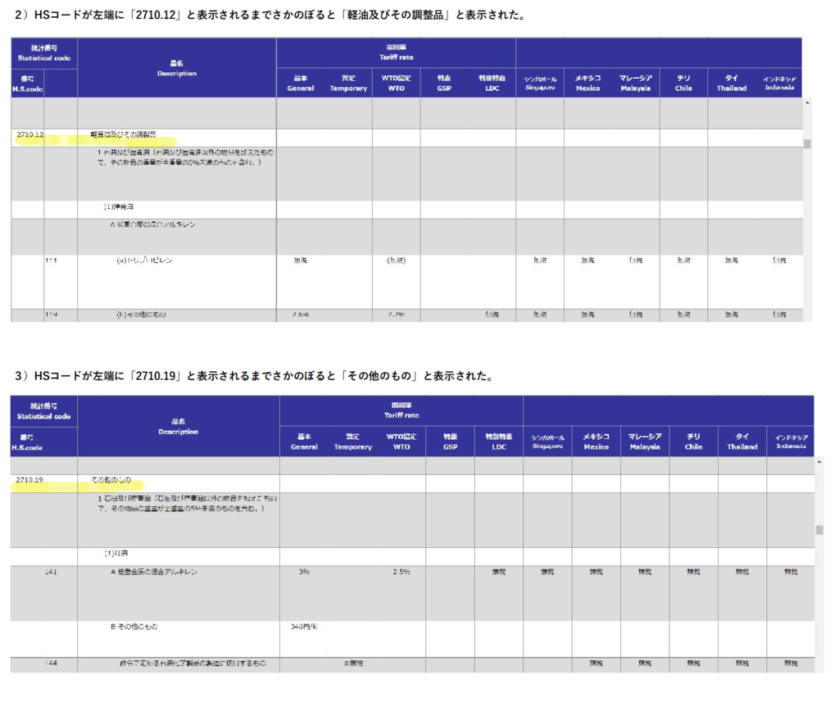The height and width of the screenshot is (716, 839).
Task: Select the LDC column header in lower table
Action: click(498, 442)
